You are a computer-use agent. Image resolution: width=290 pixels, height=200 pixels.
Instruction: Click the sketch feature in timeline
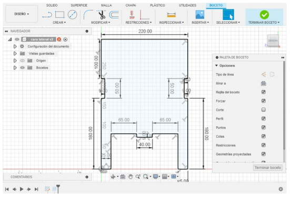click(x=47, y=189)
